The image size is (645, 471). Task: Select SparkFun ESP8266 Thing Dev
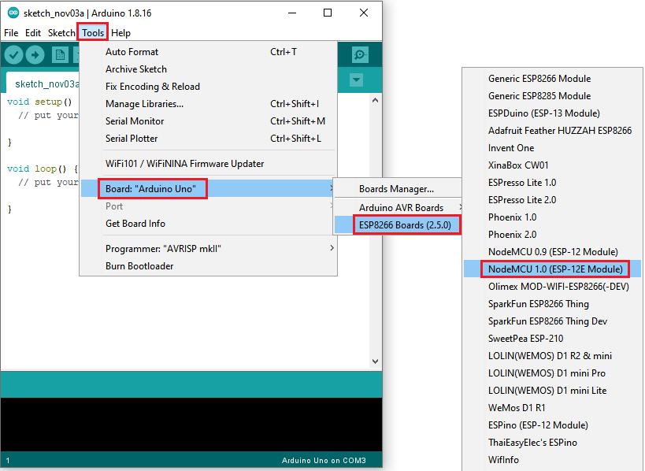(552, 321)
